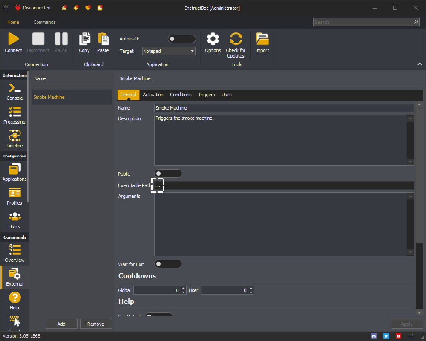This screenshot has width=426, height=341.
Task: Click the star icon in title bar
Action: click(100, 8)
